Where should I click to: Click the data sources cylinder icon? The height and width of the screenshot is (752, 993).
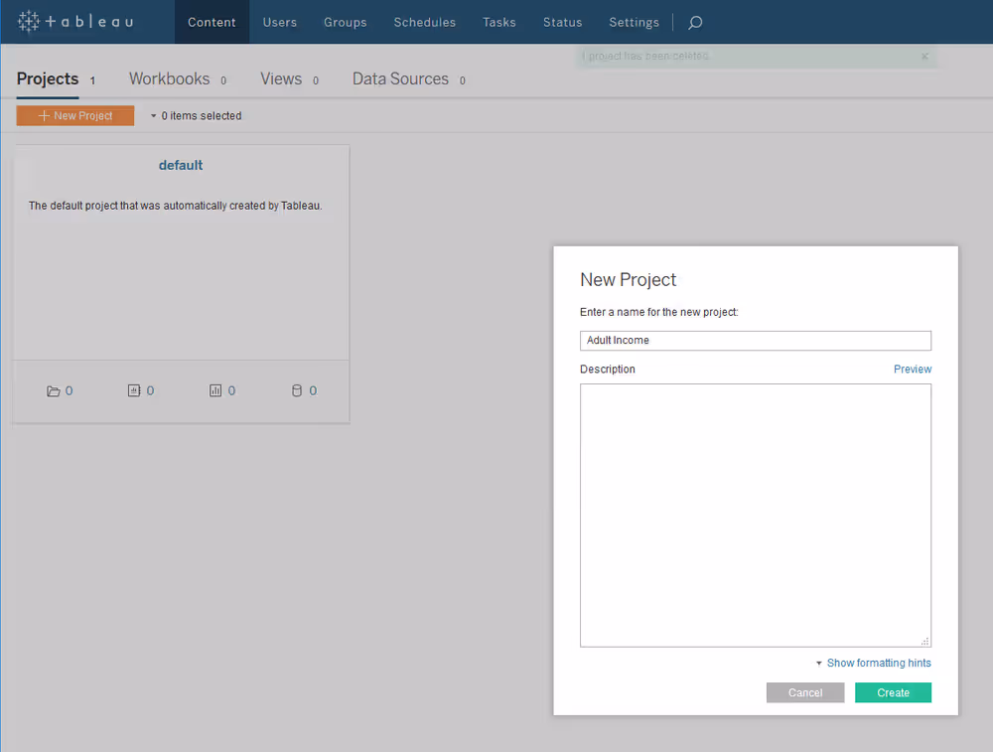tap(296, 391)
